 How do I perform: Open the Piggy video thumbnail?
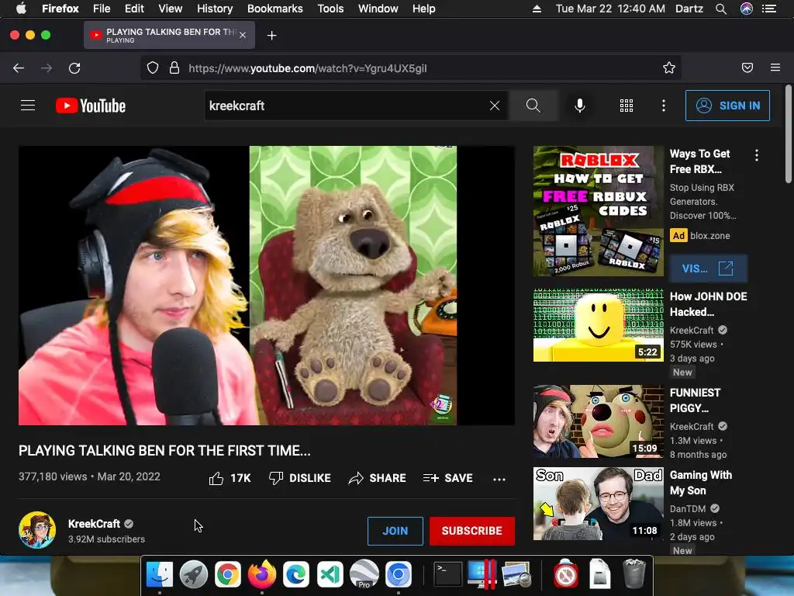(x=599, y=421)
